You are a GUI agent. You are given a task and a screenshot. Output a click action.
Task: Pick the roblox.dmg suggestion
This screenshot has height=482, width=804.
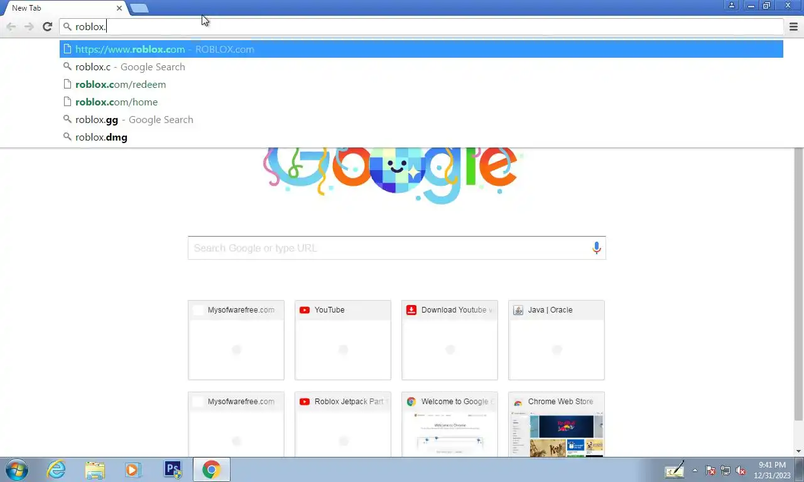pyautogui.click(x=421, y=137)
